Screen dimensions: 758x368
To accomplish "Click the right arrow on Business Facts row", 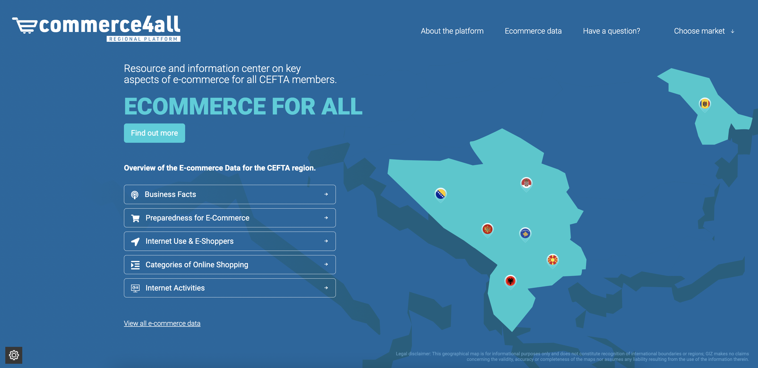I will click(x=326, y=194).
